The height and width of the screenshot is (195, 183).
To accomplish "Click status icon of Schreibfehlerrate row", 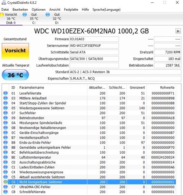I will point(5,192).
